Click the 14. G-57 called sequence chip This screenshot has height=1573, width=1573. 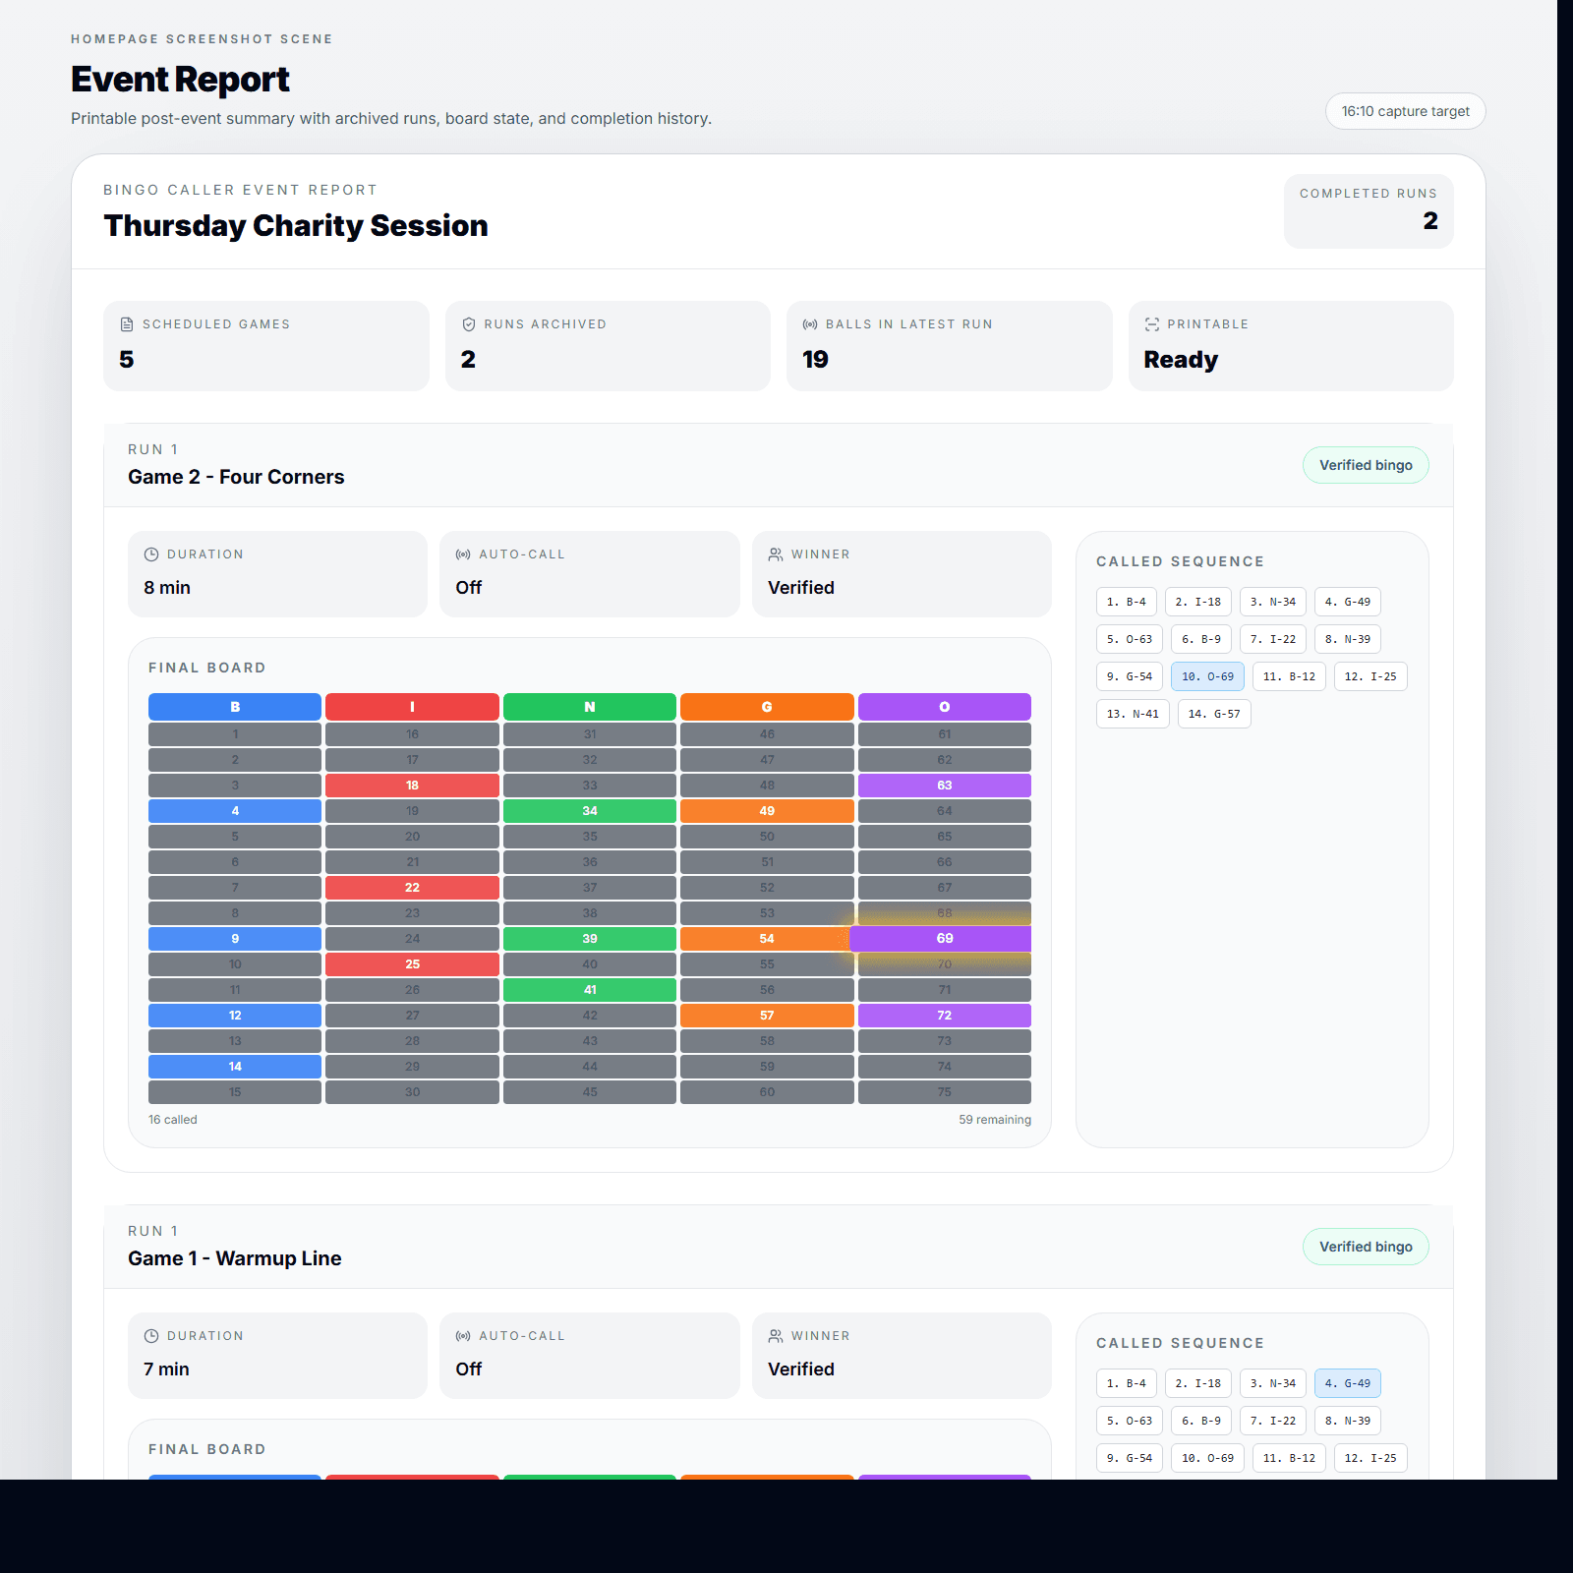point(1214,714)
